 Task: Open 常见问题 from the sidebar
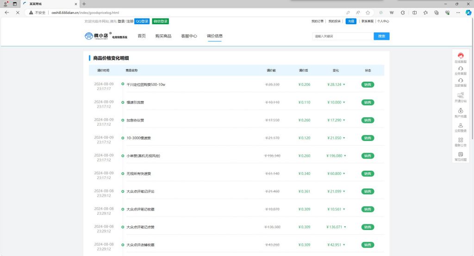point(461,156)
